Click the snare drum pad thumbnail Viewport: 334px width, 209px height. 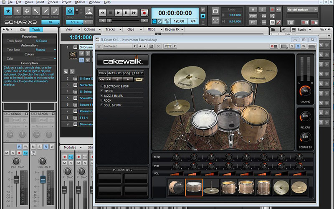[194, 188]
